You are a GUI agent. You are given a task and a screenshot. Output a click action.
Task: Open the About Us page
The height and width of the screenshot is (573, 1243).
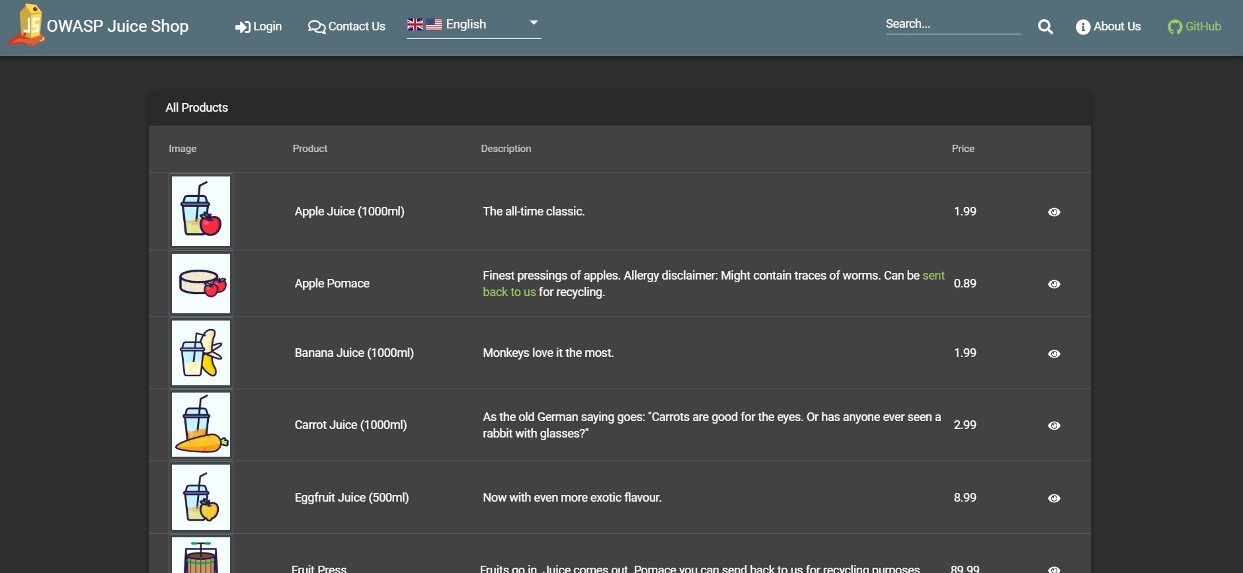point(1108,26)
